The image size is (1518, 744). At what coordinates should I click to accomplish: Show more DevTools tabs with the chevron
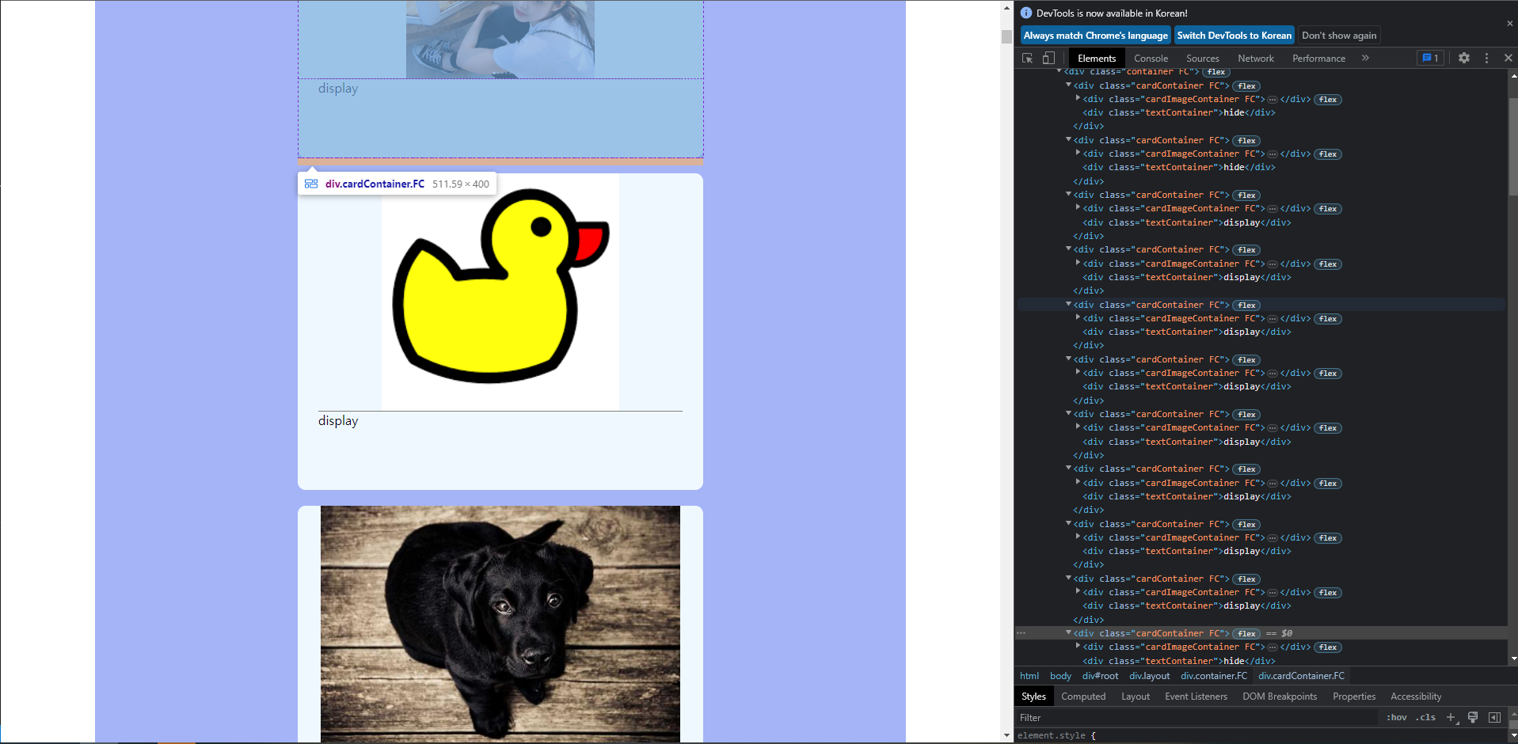(1365, 58)
